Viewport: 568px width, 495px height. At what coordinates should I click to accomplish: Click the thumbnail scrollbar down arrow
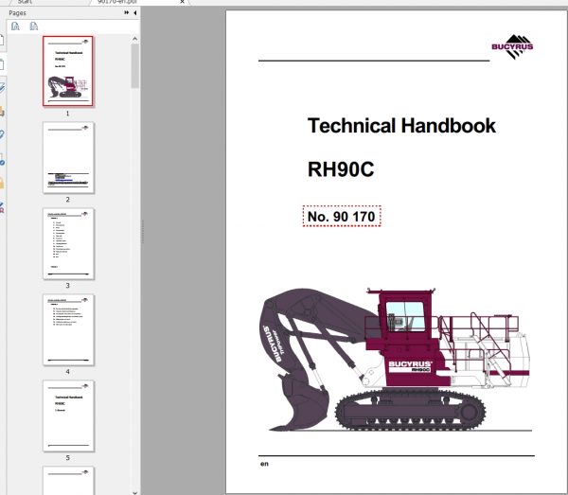[135, 492]
